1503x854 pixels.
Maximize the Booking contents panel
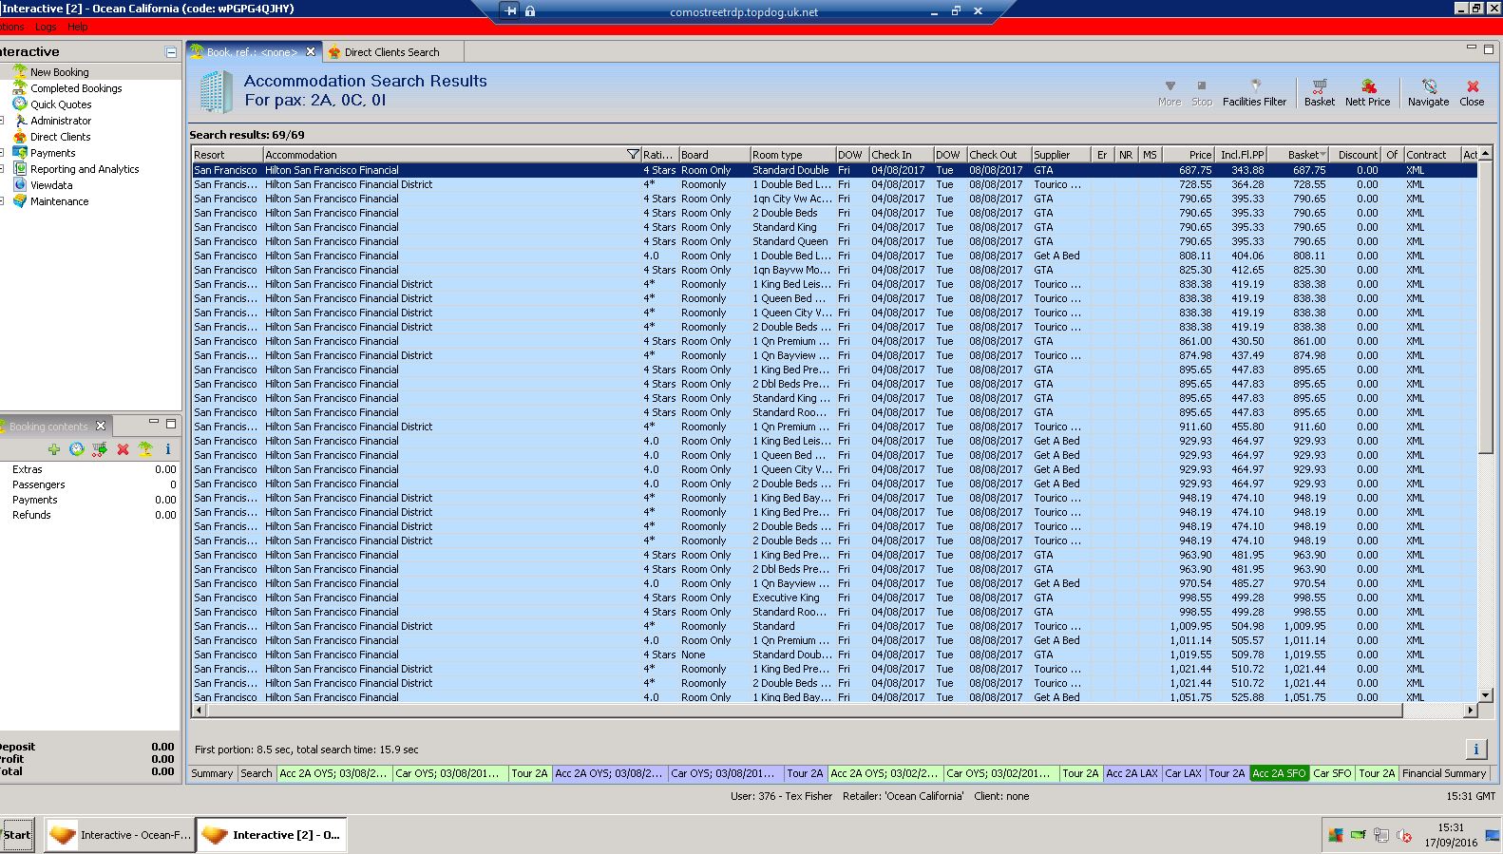point(171,423)
